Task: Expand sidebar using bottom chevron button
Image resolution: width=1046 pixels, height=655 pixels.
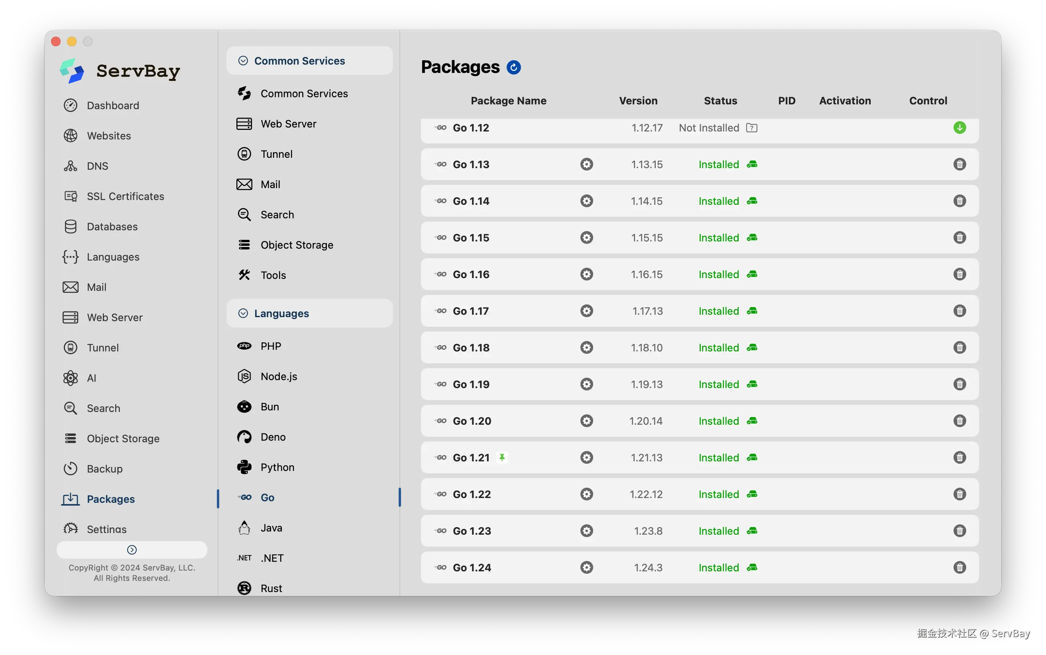Action: click(132, 550)
